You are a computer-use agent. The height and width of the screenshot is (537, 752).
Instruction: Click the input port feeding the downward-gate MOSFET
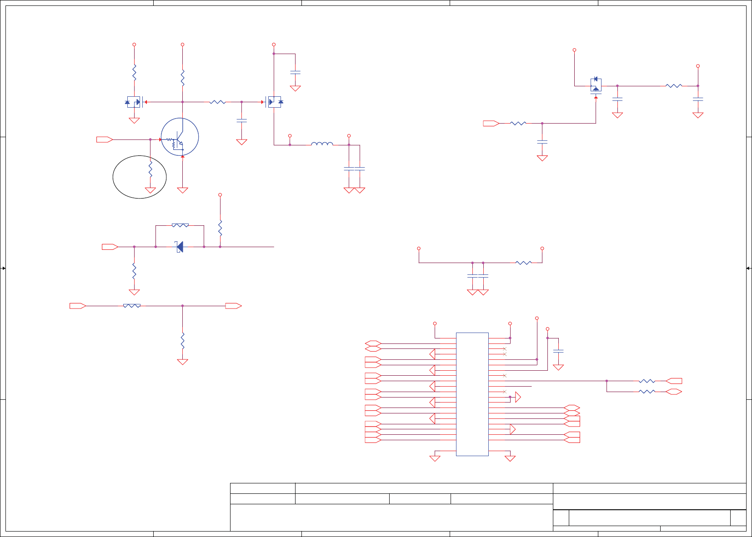(491, 123)
